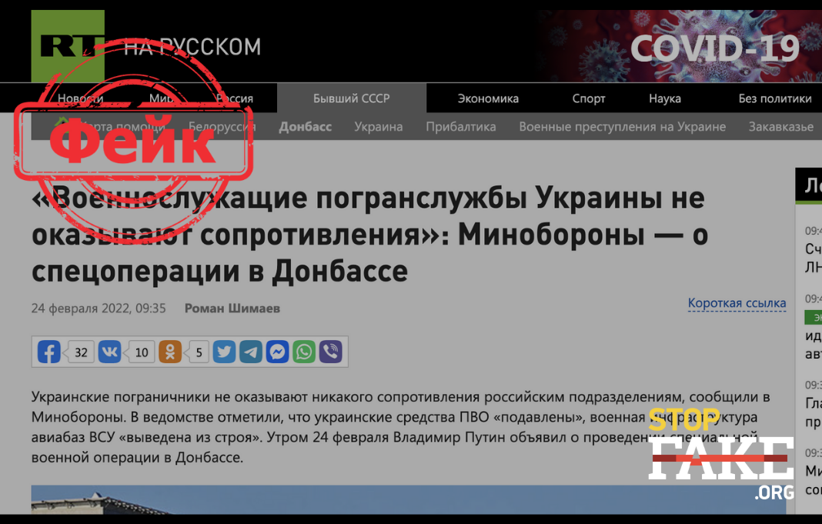
Task: Open the Бывший СССР section tab
Action: (x=351, y=98)
